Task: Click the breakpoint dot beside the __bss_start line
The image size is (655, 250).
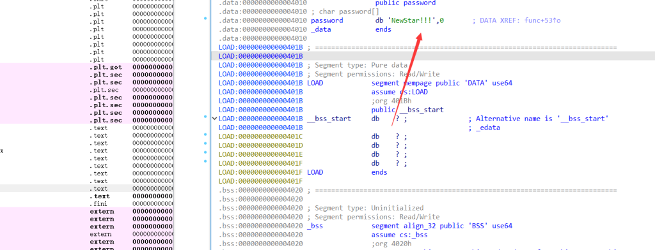Action: (x=205, y=117)
